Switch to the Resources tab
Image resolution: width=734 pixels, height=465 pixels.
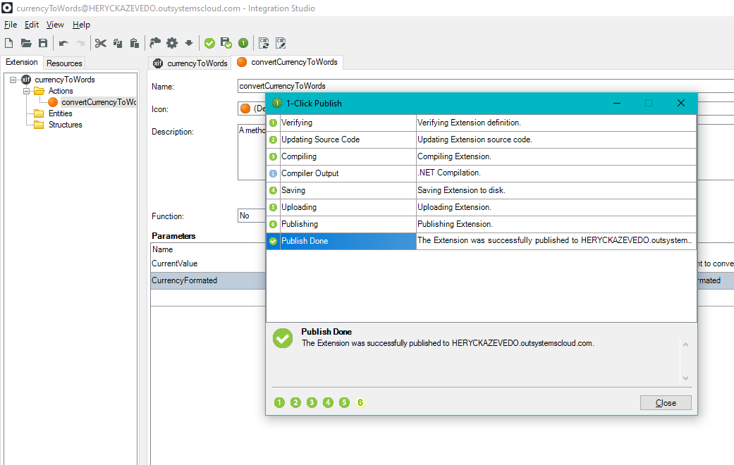pyautogui.click(x=63, y=63)
